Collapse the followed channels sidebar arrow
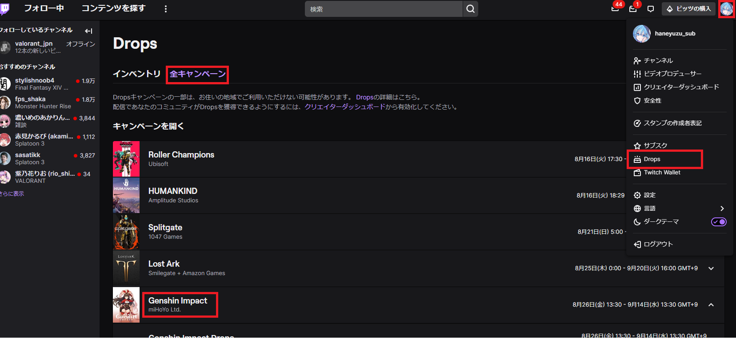 tap(88, 31)
